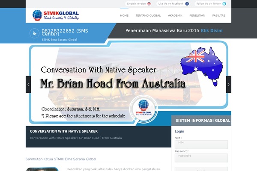Screen dimensions: 257x171
Task: Open the FASILITAS menu
Action: point(219,15)
